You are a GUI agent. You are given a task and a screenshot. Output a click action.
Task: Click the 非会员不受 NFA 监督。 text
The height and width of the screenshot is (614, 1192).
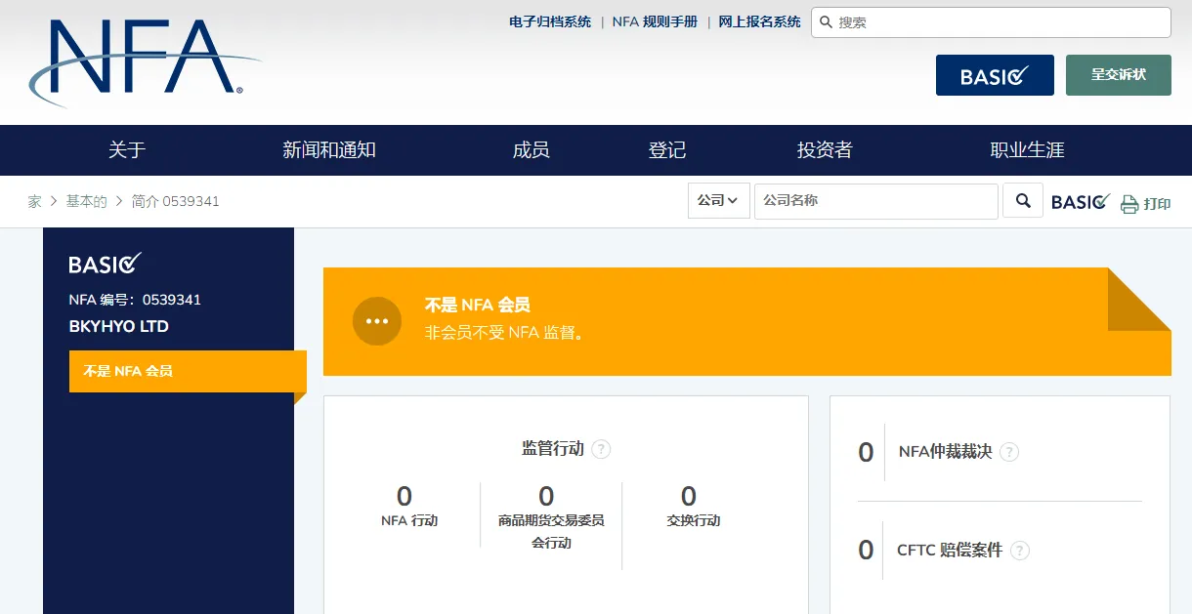[x=505, y=333]
